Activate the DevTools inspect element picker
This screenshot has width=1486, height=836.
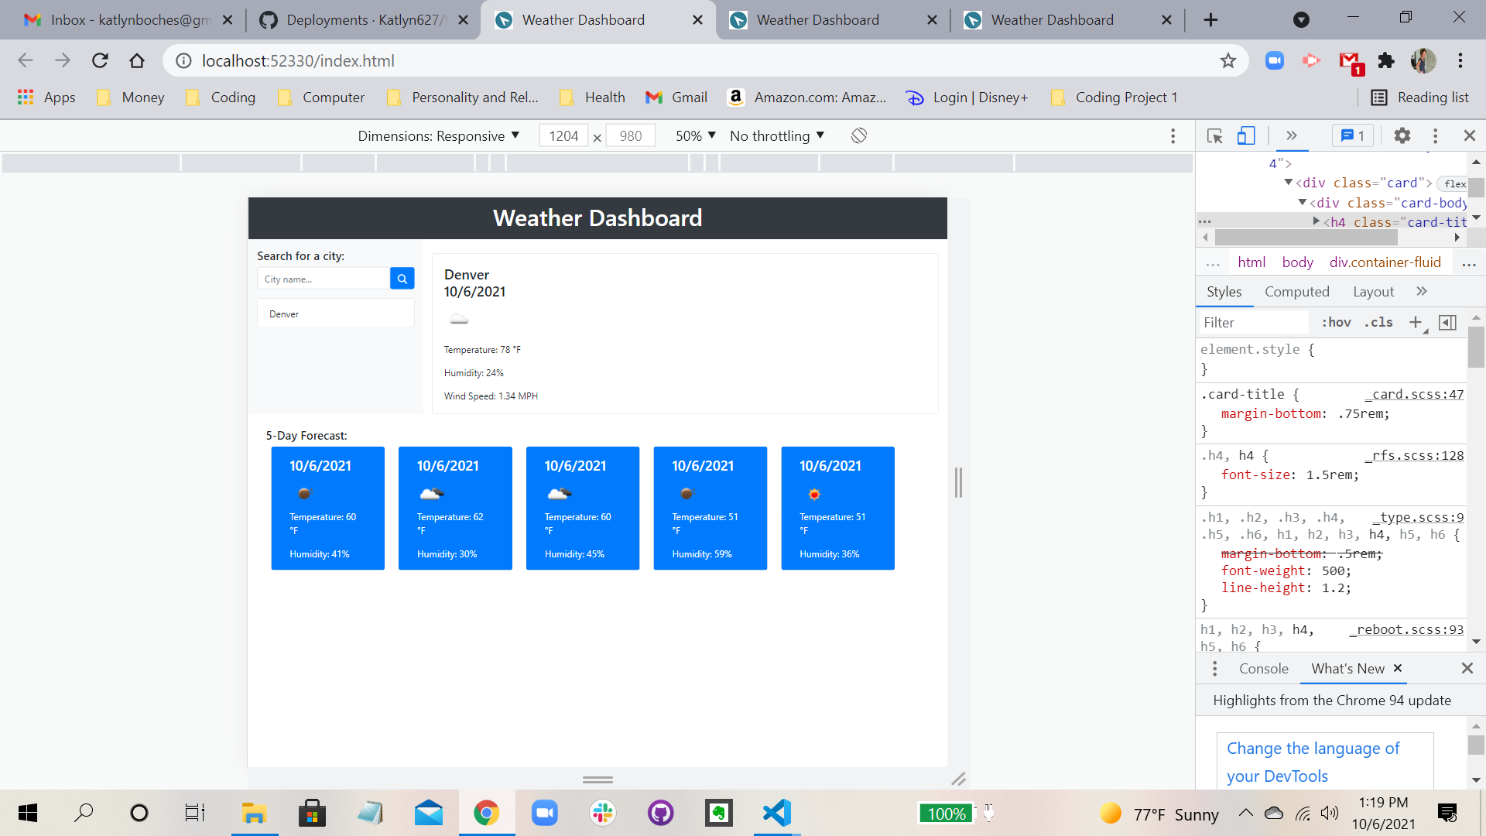1214,136
